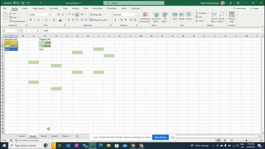Open the font name dropdown
Screen dimensions: 265x149
(x=48, y=15)
